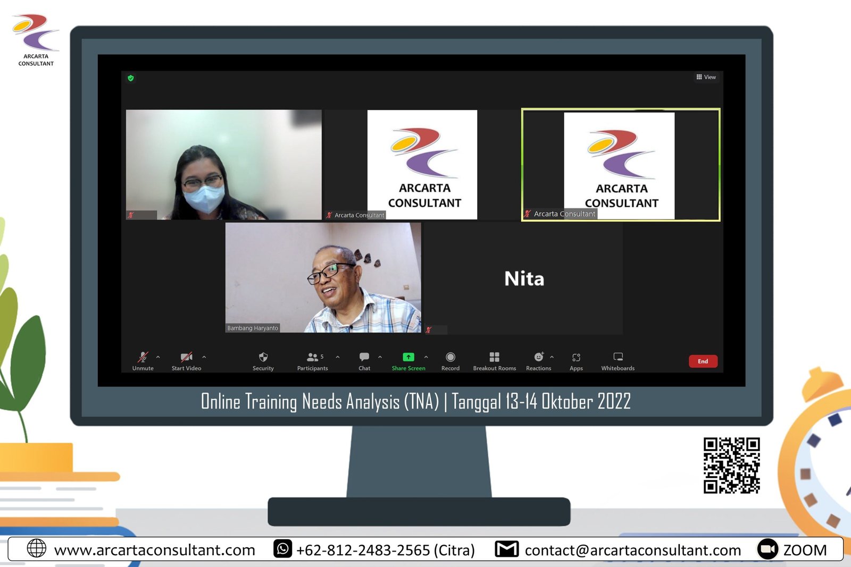
Task: Open the View layout menu
Action: [x=706, y=77]
